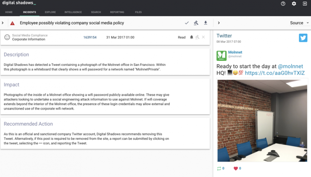The width and height of the screenshot is (311, 177).
Task: Click the 08 Mar 2017 07:00 timestamp
Action: 229,42
